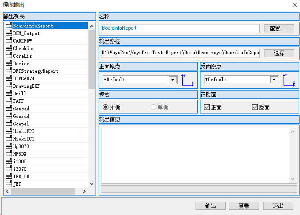Click the 名称 text field
The height and width of the screenshot is (215, 300).
point(180,28)
